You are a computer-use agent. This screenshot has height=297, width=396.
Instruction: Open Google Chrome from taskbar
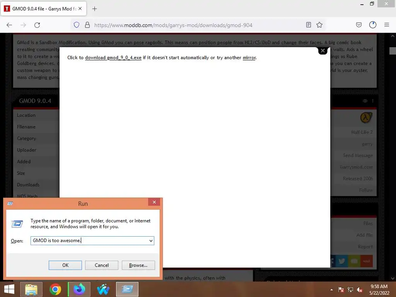pyautogui.click(x=55, y=289)
